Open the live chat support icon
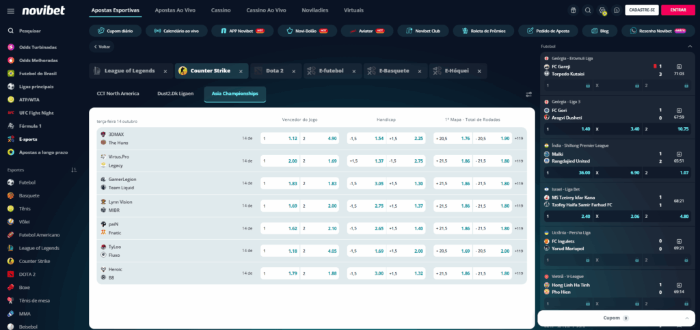This screenshot has height=330, width=700. click(617, 10)
